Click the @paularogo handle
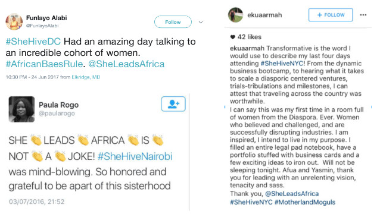This screenshot has width=380, height=214. click(57, 114)
